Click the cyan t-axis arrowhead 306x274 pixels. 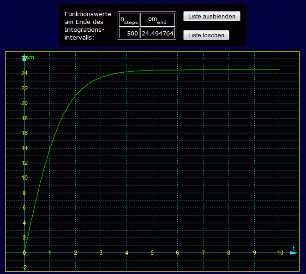288,253
